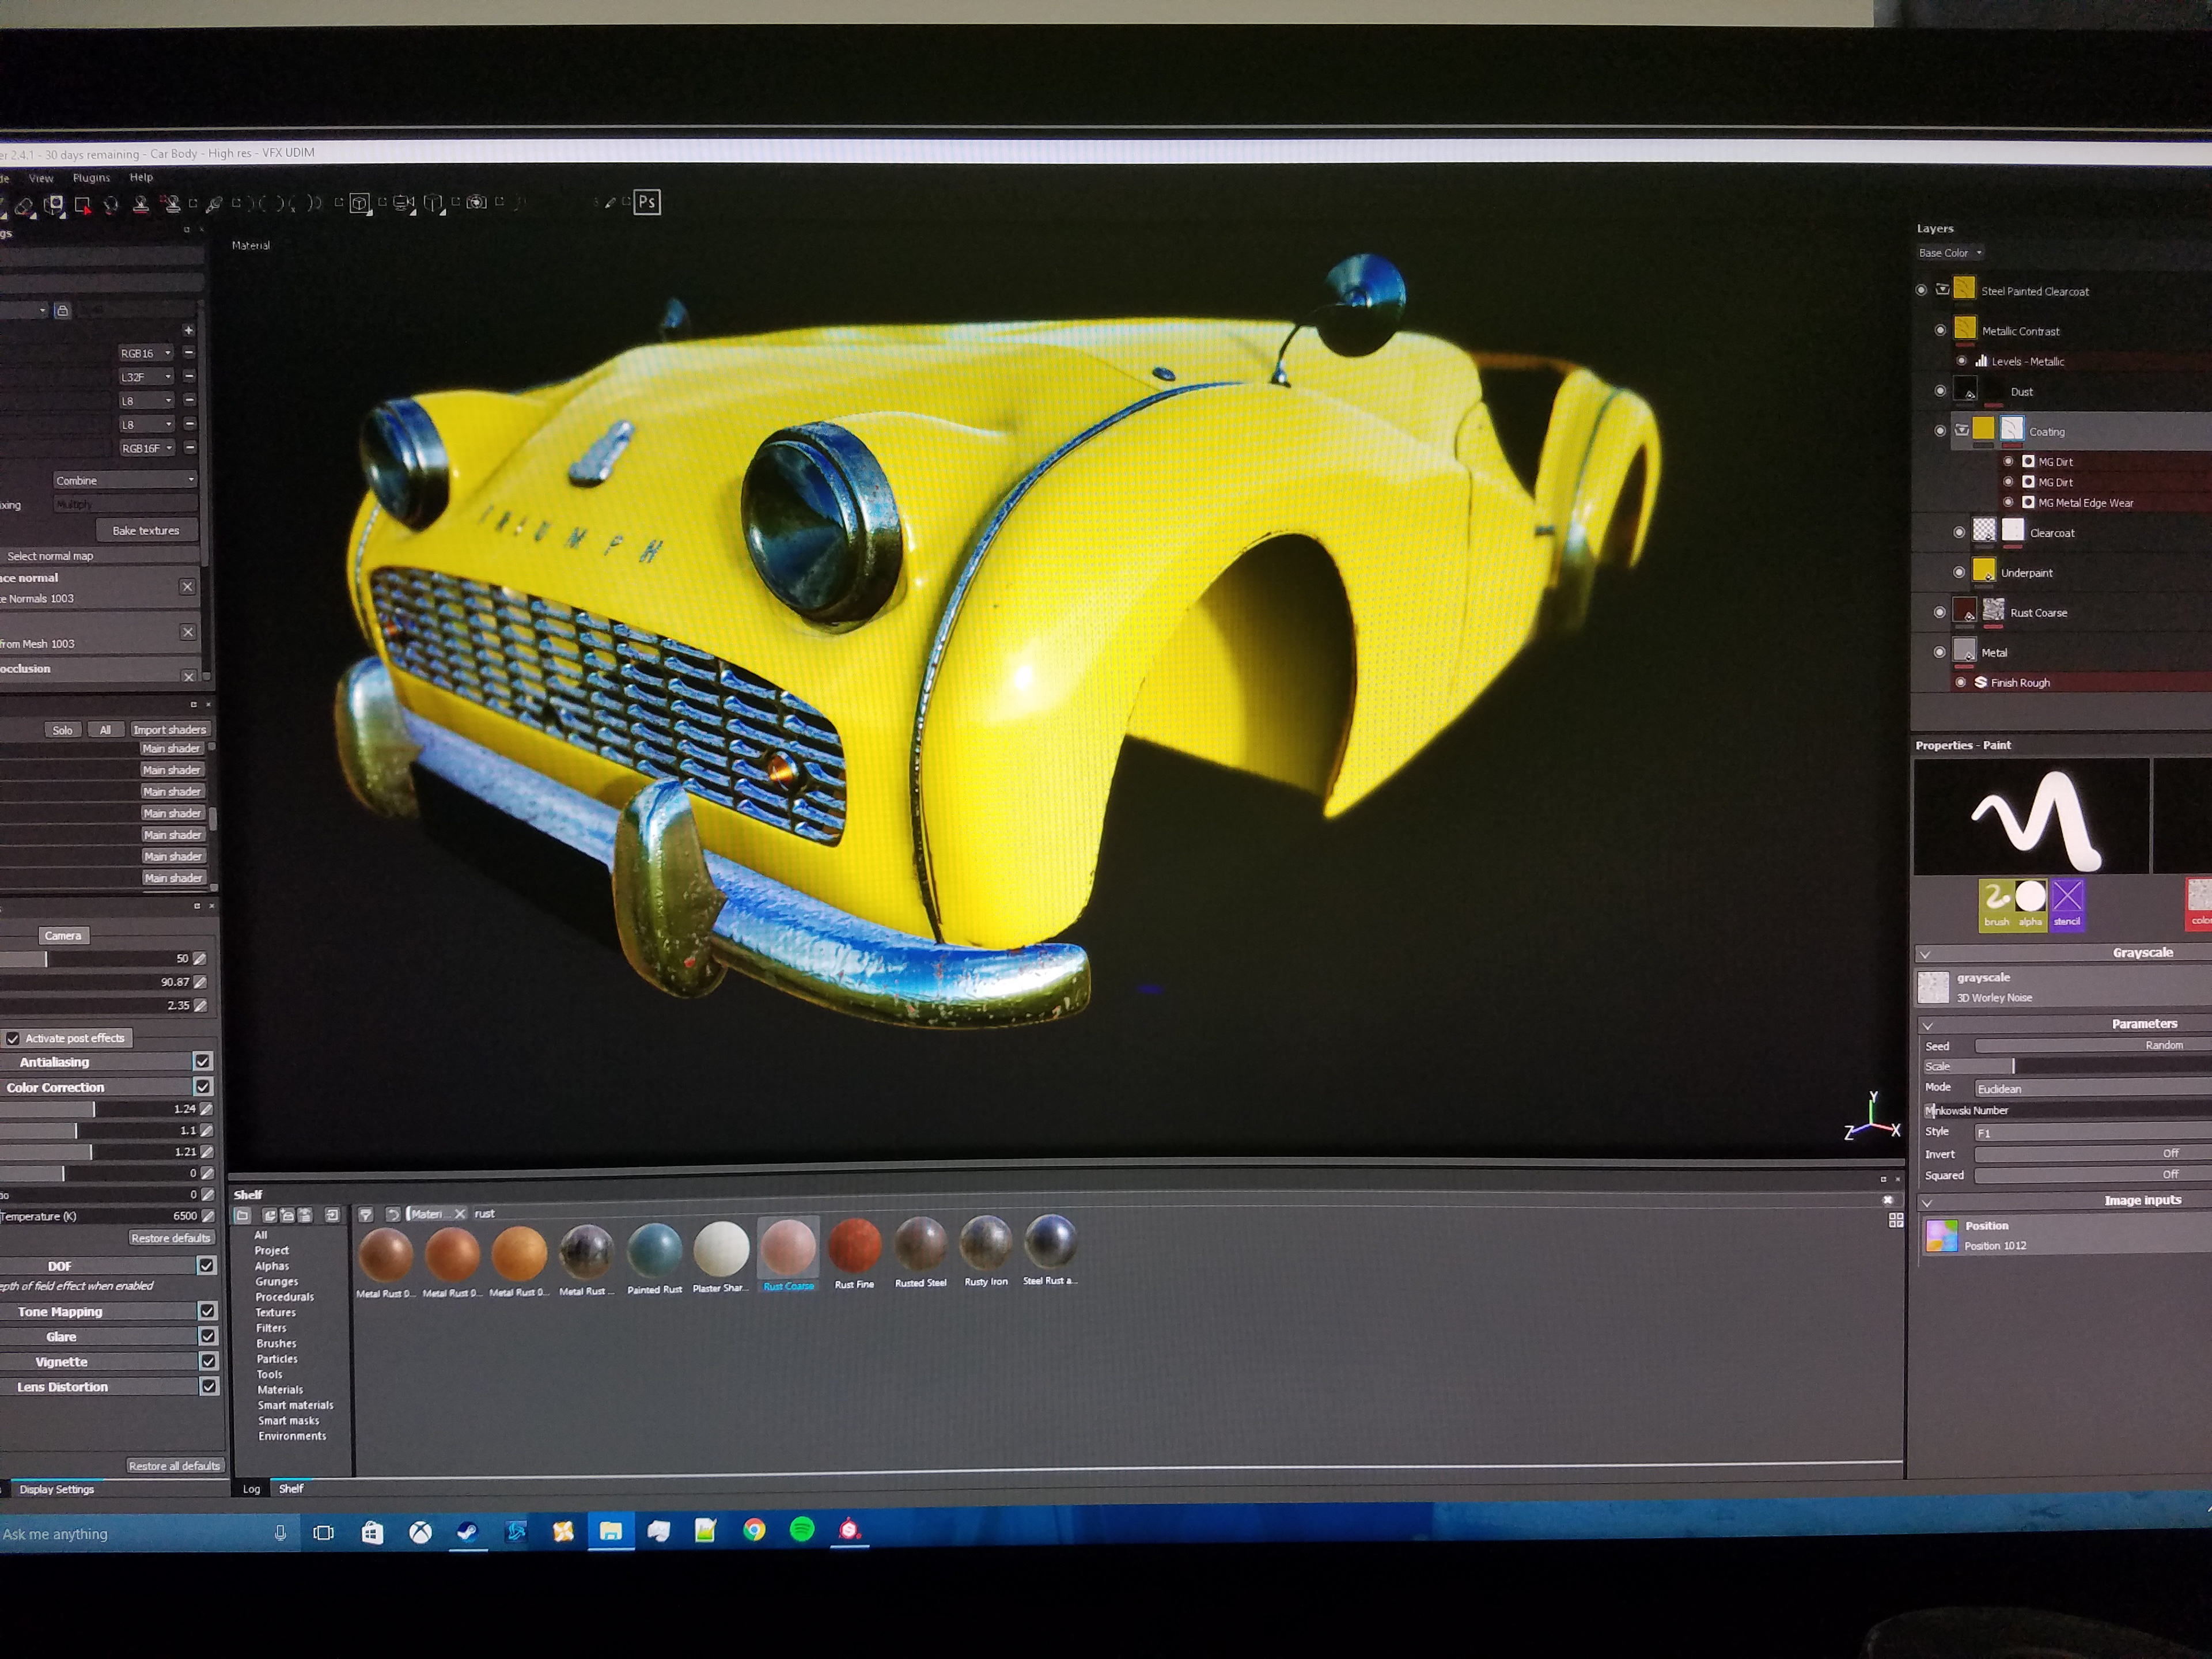This screenshot has height=1659, width=2212.
Task: Click the Import shaders button
Action: click(x=169, y=729)
